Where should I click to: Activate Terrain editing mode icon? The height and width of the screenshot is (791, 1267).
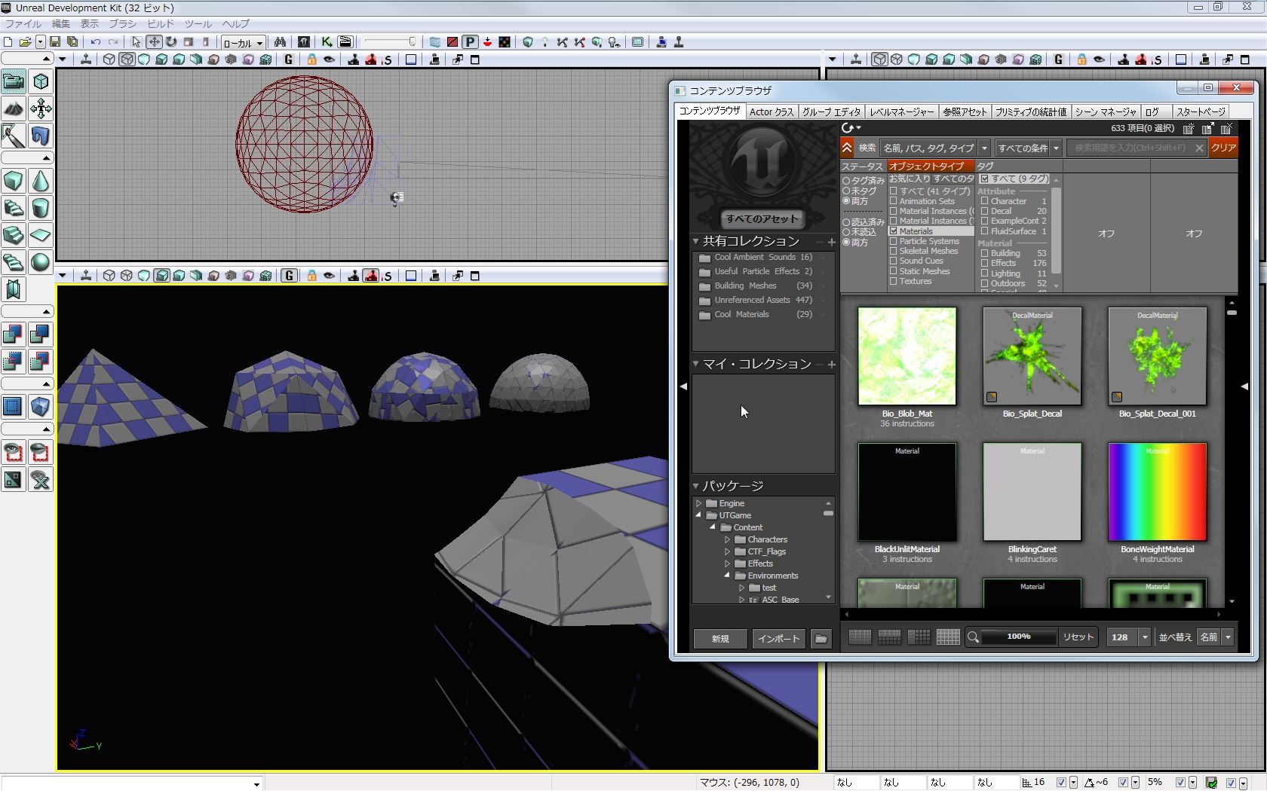[14, 108]
